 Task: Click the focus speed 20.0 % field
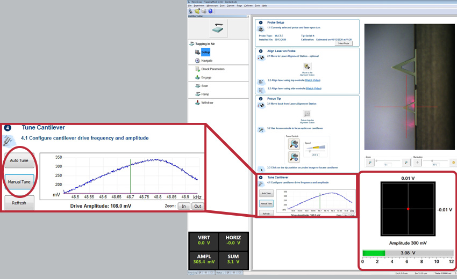click(x=315, y=155)
